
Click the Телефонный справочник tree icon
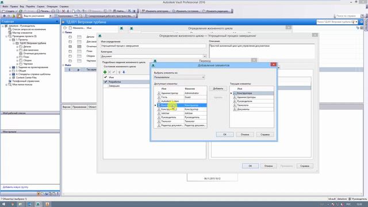pos(10,81)
